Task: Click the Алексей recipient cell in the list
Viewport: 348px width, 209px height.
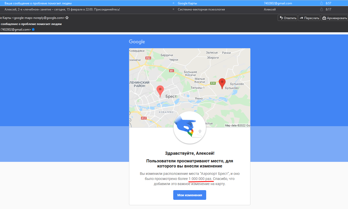Action: 270,9
